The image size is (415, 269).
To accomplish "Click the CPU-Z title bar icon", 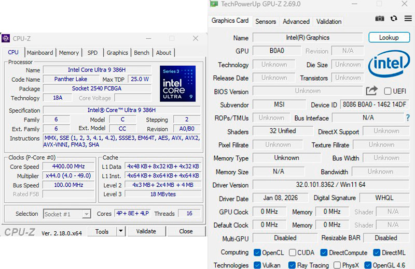I will point(6,38).
